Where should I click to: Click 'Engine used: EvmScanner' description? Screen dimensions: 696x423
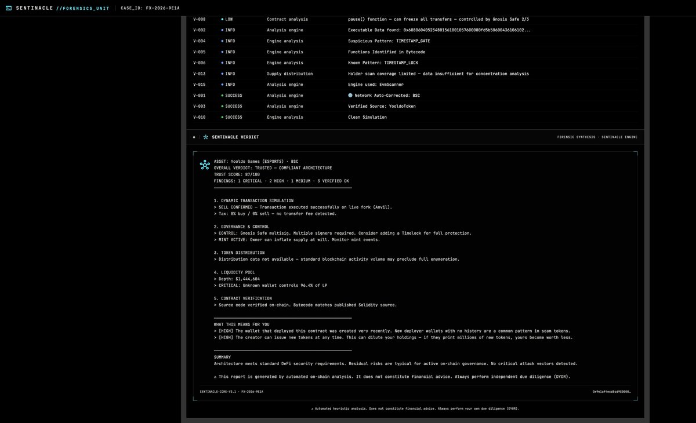coord(376,85)
